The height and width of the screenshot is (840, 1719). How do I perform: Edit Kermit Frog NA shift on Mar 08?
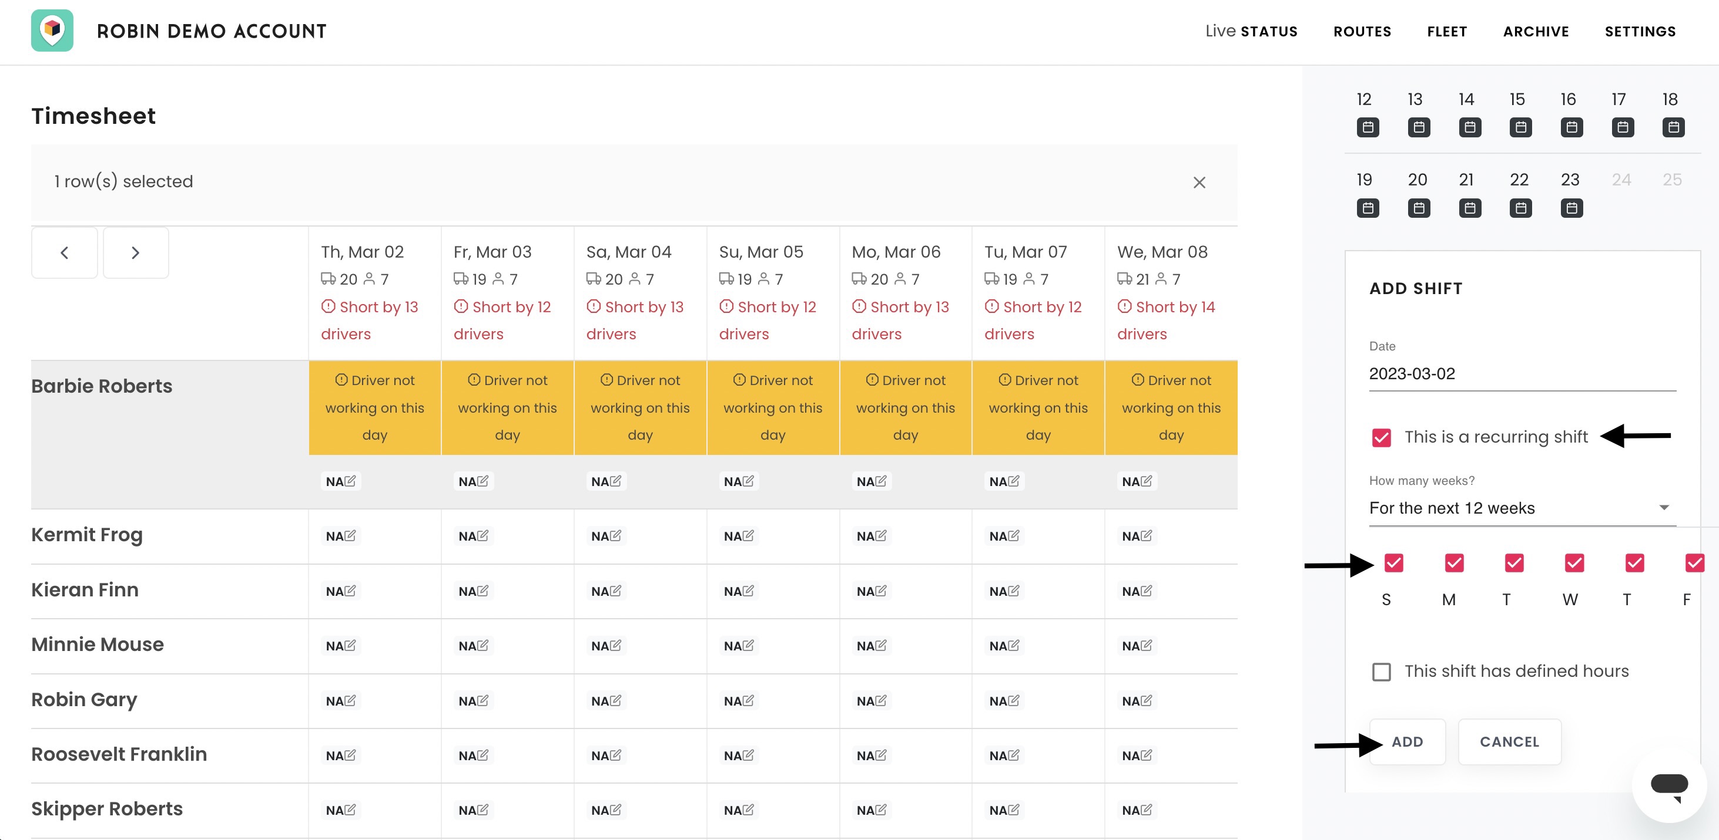click(x=1138, y=535)
